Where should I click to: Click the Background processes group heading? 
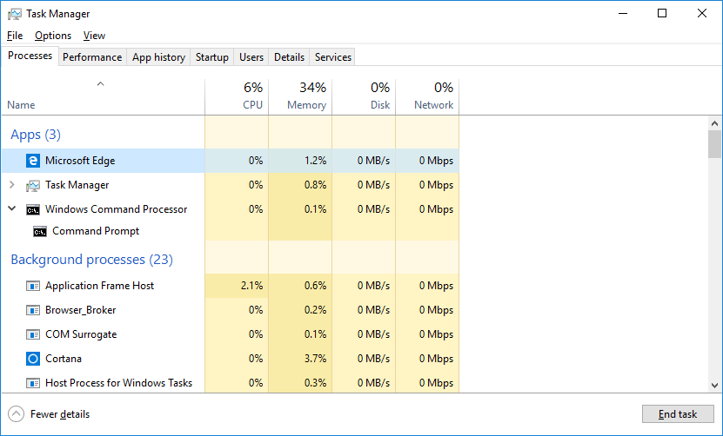(91, 260)
